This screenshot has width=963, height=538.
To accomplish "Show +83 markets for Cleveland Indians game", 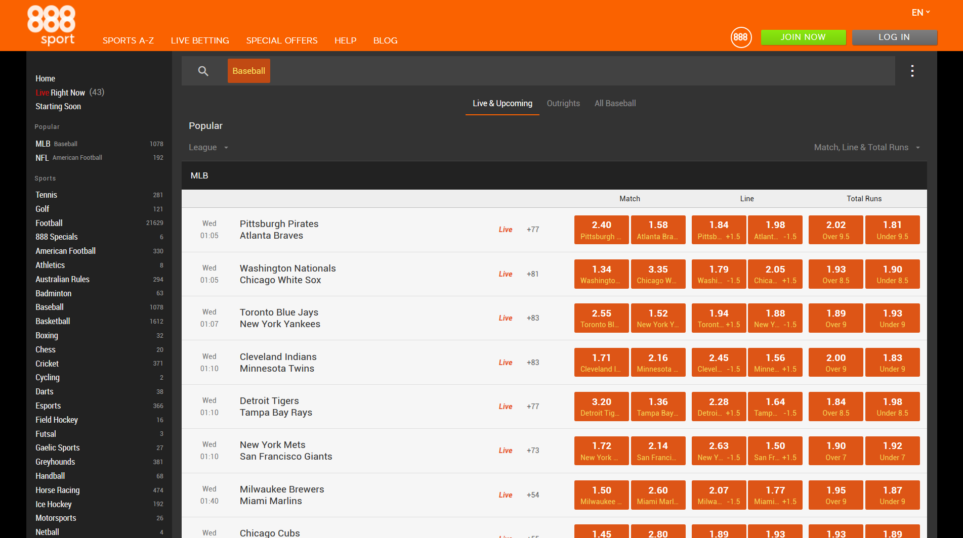I will 532,363.
